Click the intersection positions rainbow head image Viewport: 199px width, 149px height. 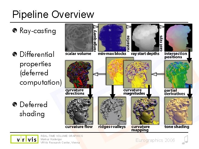[178, 38]
